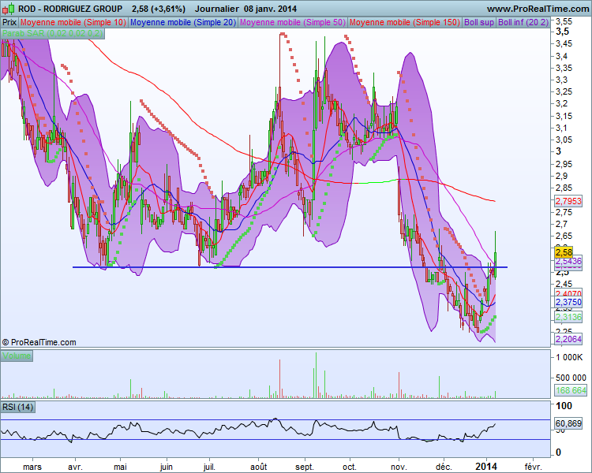Click the tallest green volume bar in September
This screenshot has width=592, height=473.
point(316,375)
